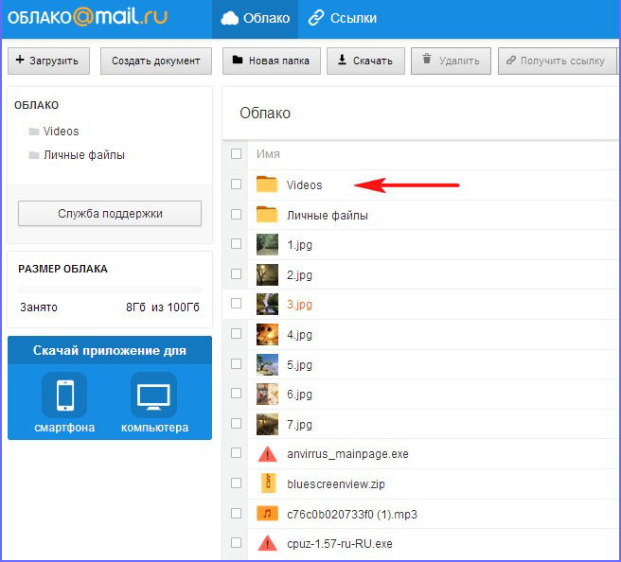The width and height of the screenshot is (621, 562).
Task: Click the Облако breadcrumb title
Action: 265,114
